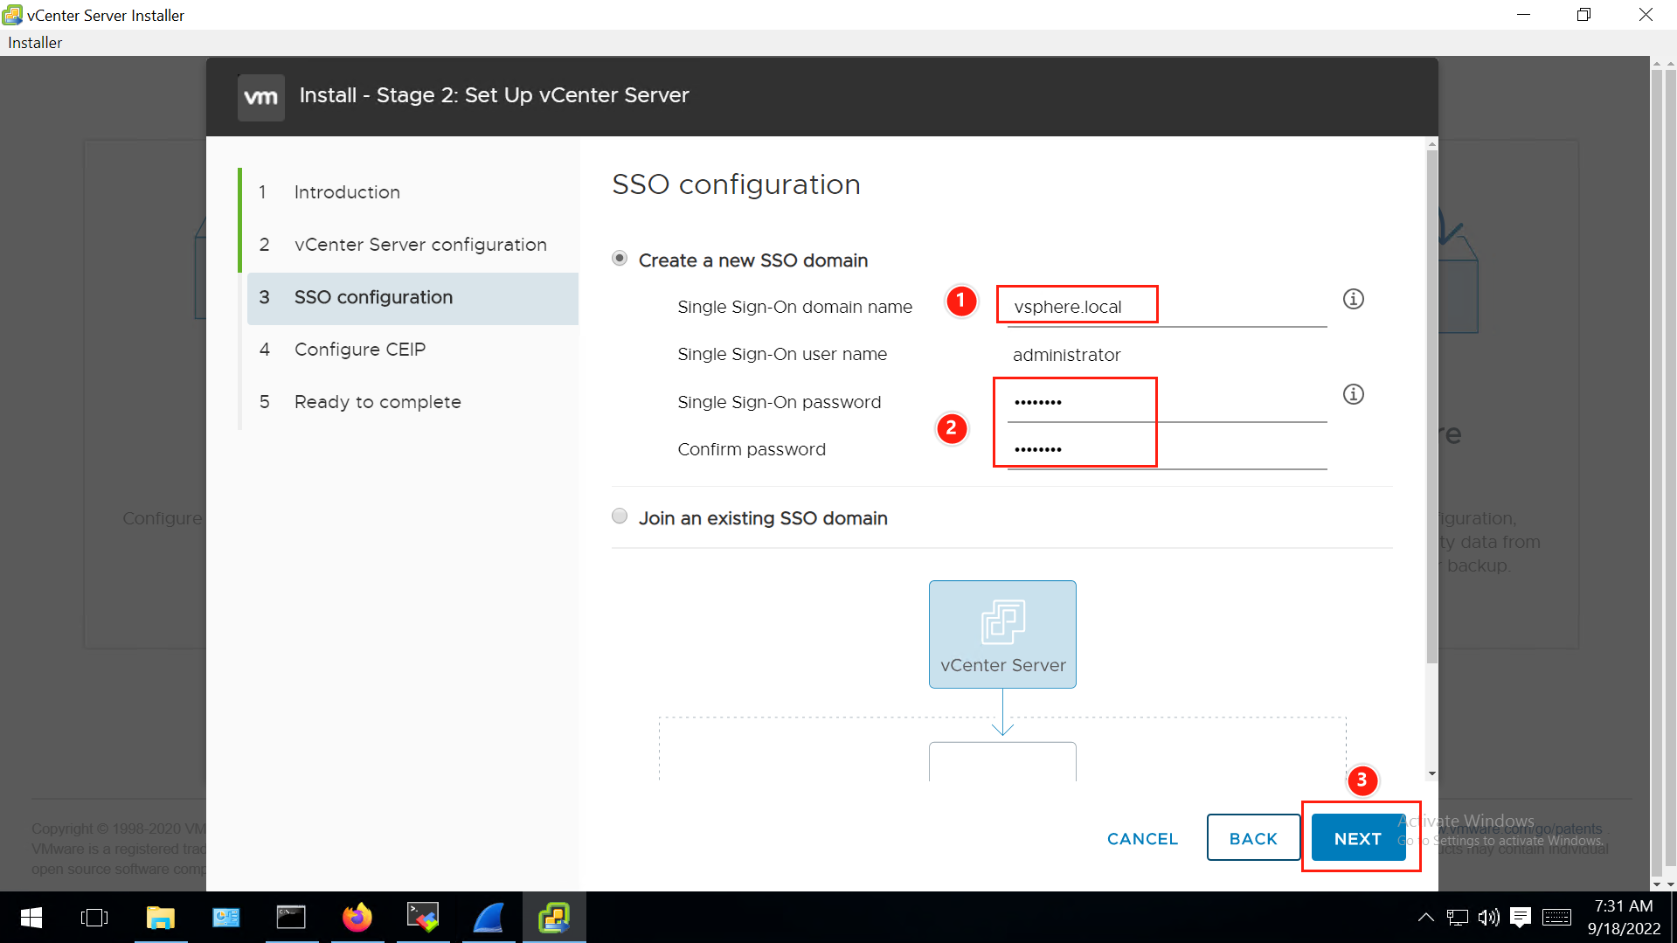Open the terminal app with colorful icon
1677x943 pixels.
click(423, 917)
